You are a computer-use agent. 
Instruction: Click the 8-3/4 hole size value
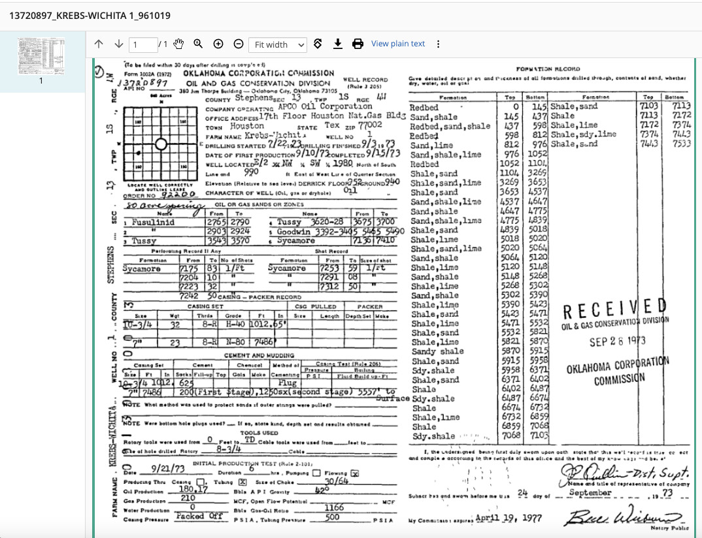tap(229, 449)
